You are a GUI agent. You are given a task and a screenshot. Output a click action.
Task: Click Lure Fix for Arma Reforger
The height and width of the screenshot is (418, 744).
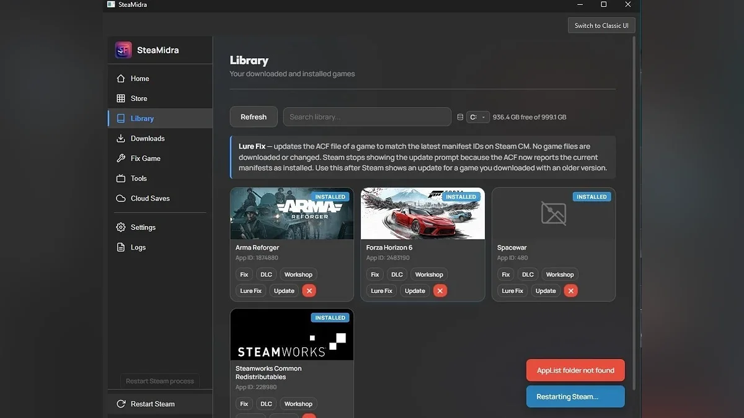(x=251, y=290)
